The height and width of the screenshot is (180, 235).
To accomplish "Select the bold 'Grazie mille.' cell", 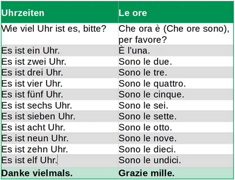I will tap(176, 173).
